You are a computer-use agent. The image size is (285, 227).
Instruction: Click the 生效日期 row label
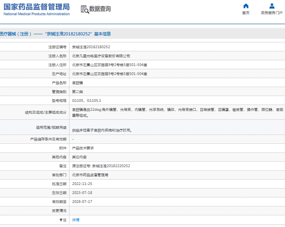coord(59,193)
